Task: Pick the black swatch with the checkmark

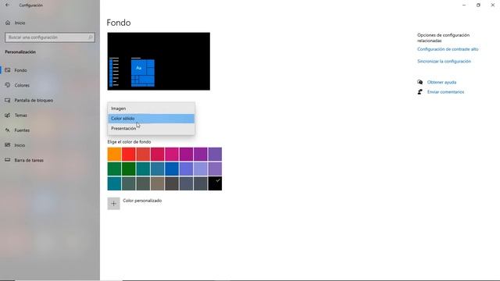Action: click(x=215, y=183)
